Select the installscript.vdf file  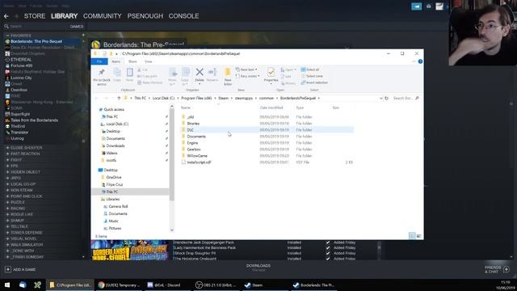click(267, 162)
